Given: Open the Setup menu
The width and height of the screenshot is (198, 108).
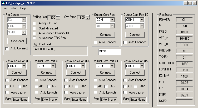Looking at the screenshot, I should click(13, 8).
